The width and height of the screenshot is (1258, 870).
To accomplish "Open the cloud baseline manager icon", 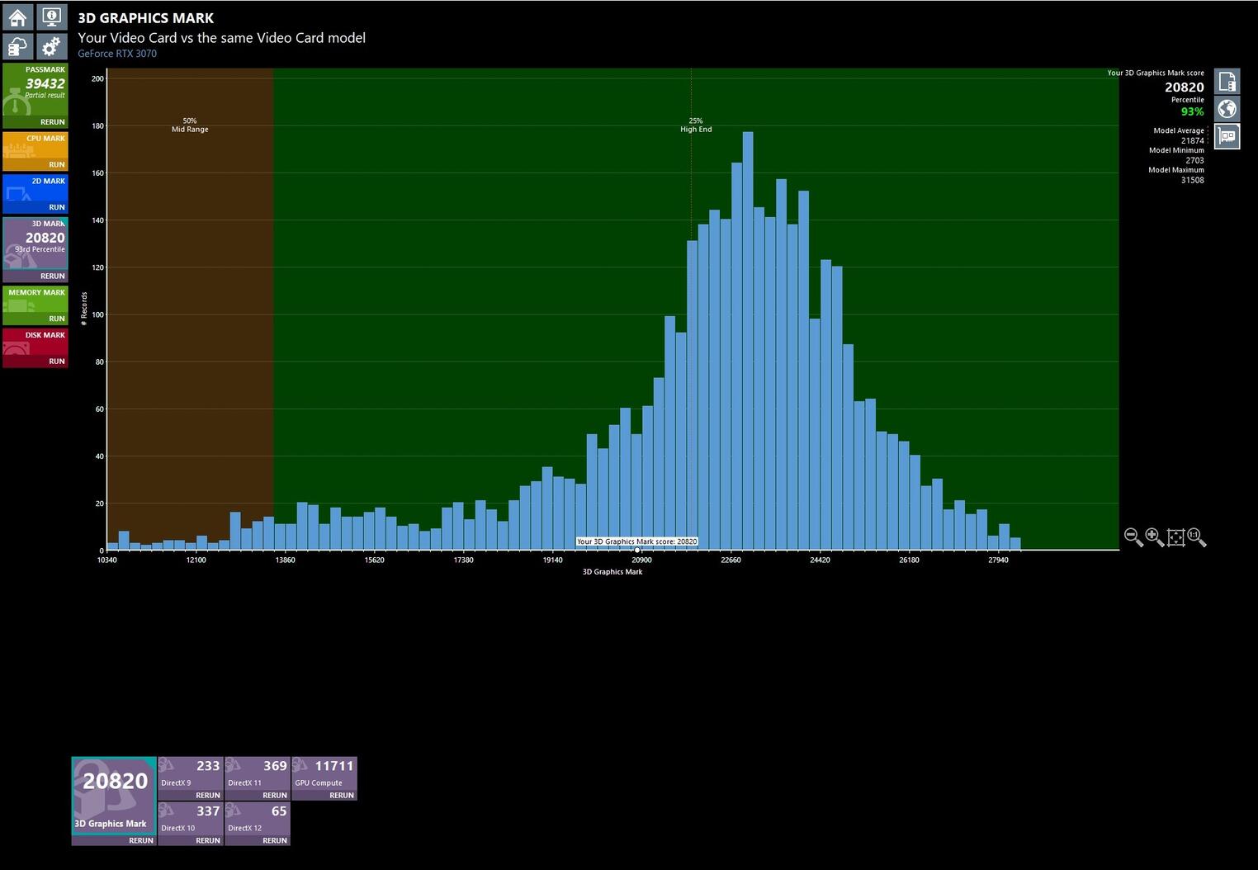I will tap(17, 47).
